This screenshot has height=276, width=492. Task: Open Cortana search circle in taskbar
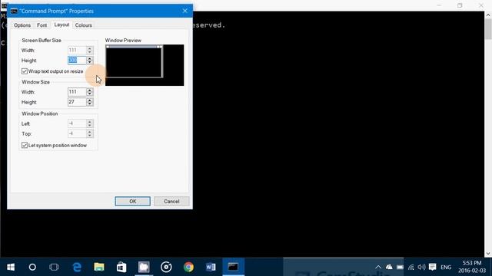point(32,267)
